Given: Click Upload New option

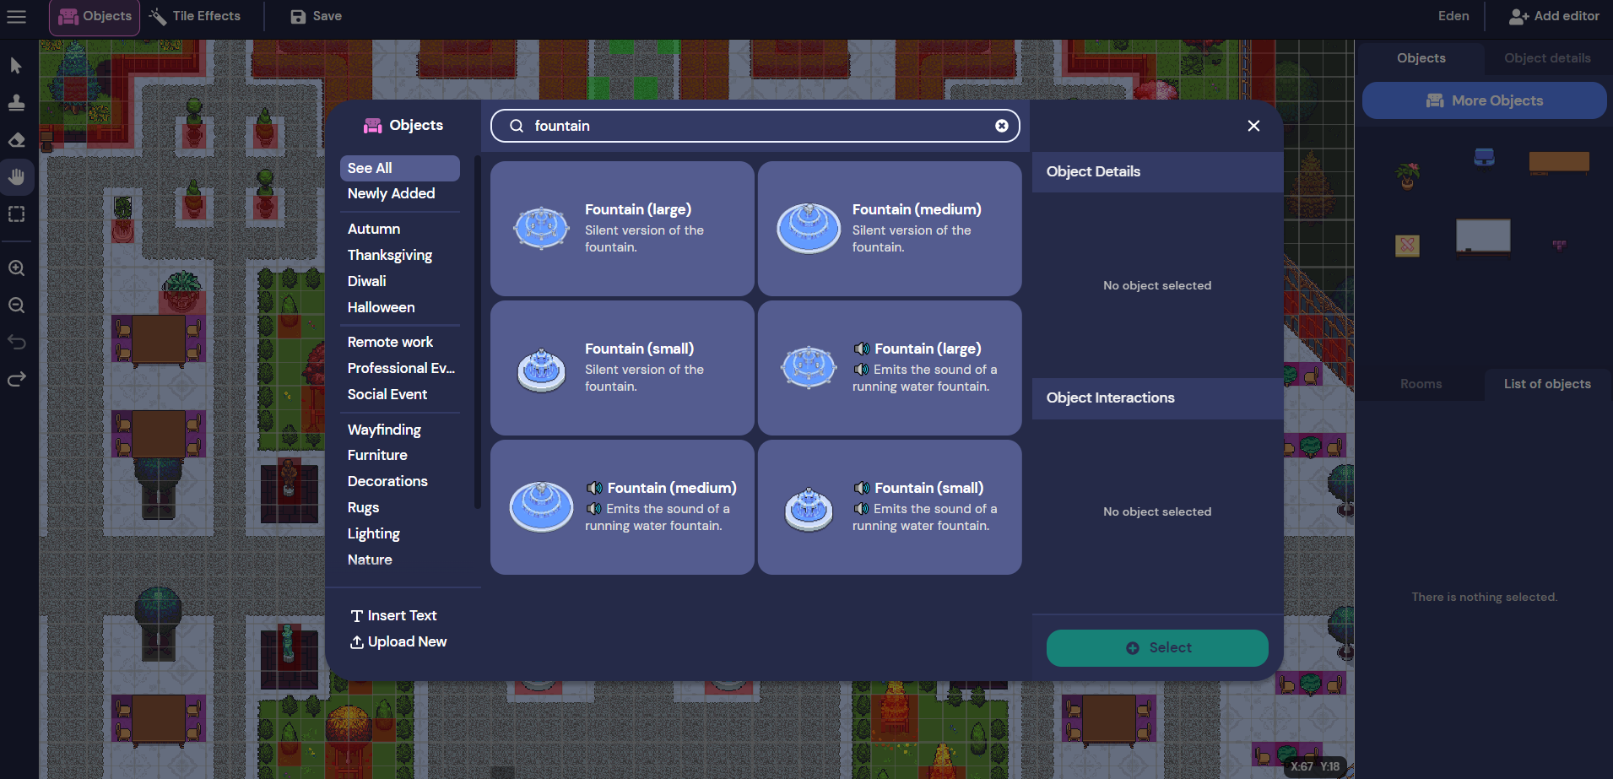Looking at the screenshot, I should click(x=398, y=641).
